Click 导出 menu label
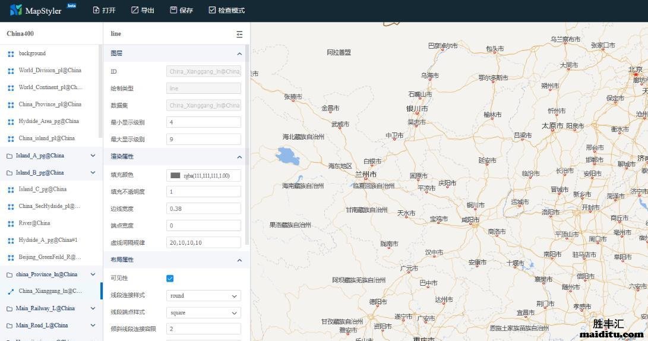 (x=147, y=10)
